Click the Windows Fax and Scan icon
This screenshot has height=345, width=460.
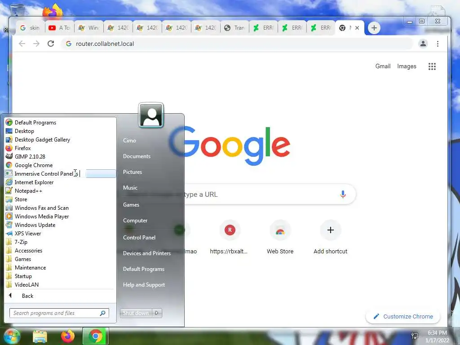tap(9, 208)
